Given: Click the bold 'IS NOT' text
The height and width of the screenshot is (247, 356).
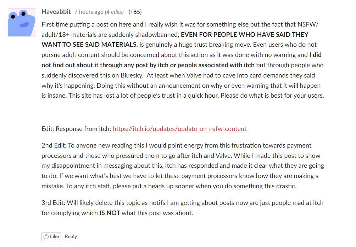Looking at the screenshot, I should click(110, 213).
